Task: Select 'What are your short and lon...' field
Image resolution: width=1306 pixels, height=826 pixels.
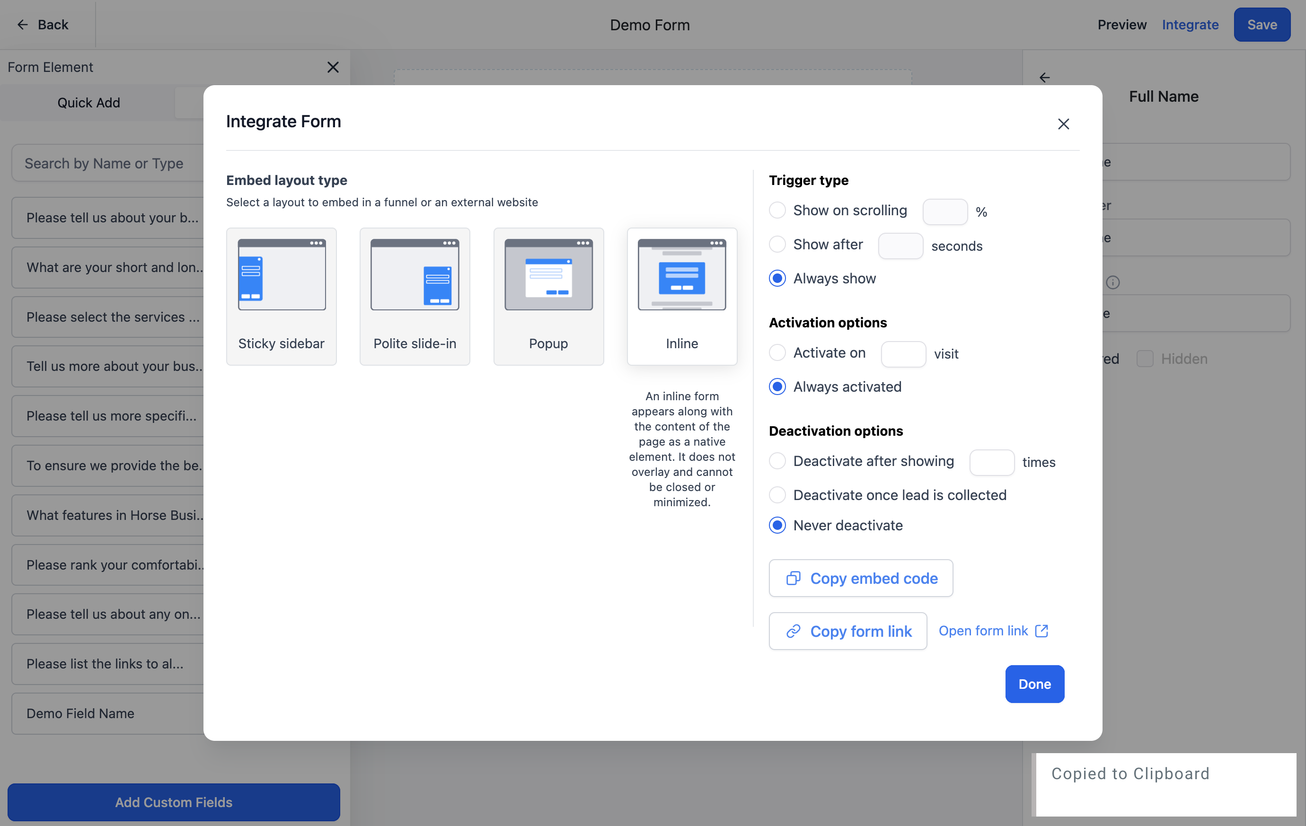Action: (x=108, y=267)
